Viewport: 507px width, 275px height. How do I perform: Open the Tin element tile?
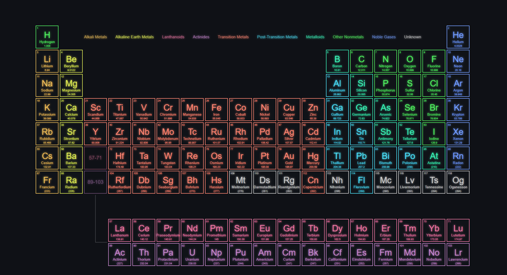(361, 134)
